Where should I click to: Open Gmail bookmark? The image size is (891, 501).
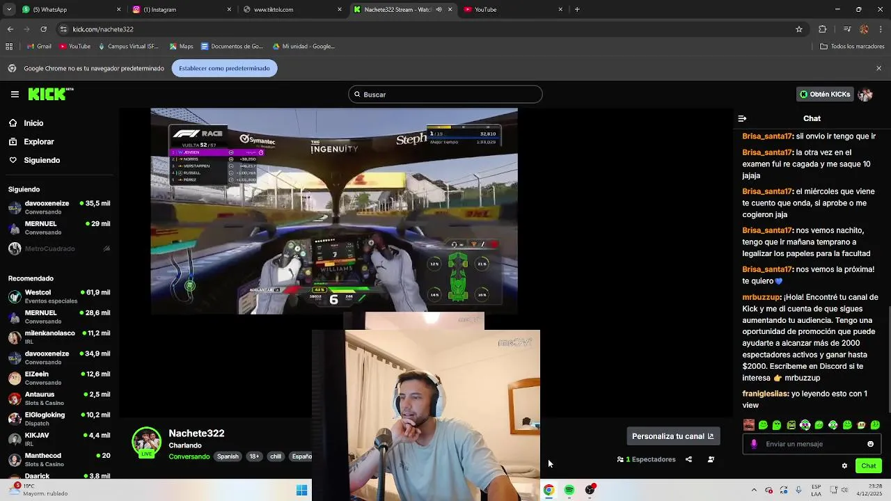coord(39,47)
